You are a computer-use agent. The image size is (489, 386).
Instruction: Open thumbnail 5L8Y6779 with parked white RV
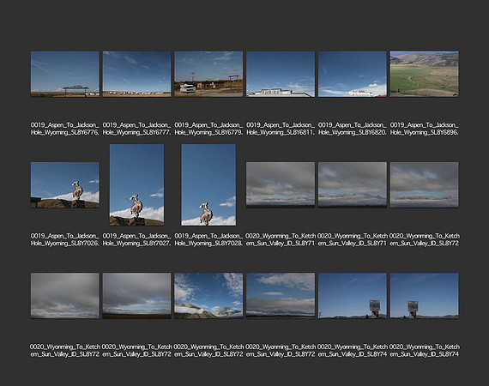click(208, 75)
